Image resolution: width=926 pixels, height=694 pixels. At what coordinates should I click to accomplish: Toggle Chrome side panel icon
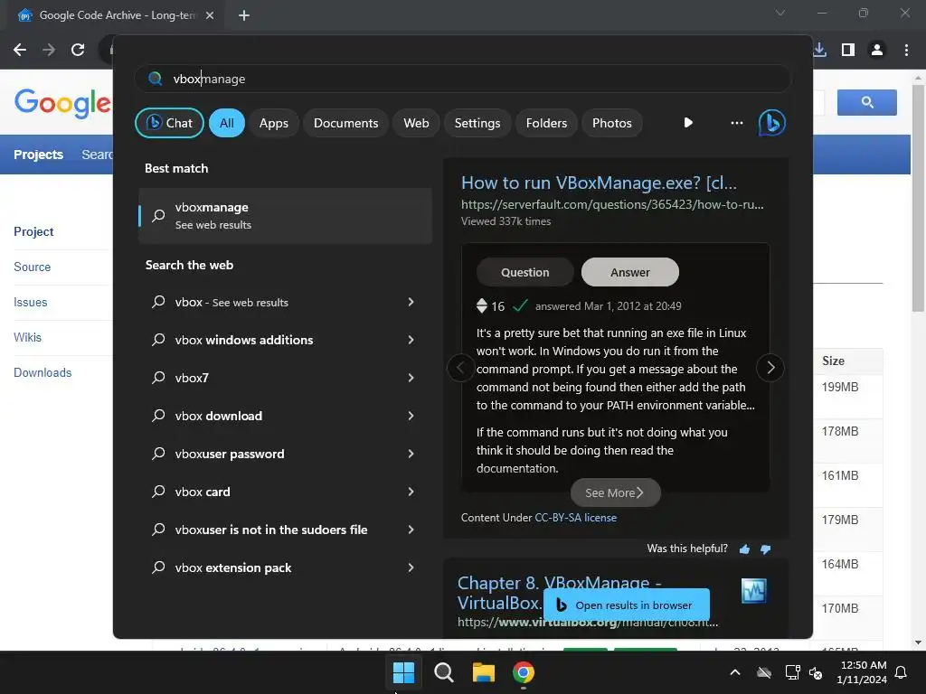848,50
